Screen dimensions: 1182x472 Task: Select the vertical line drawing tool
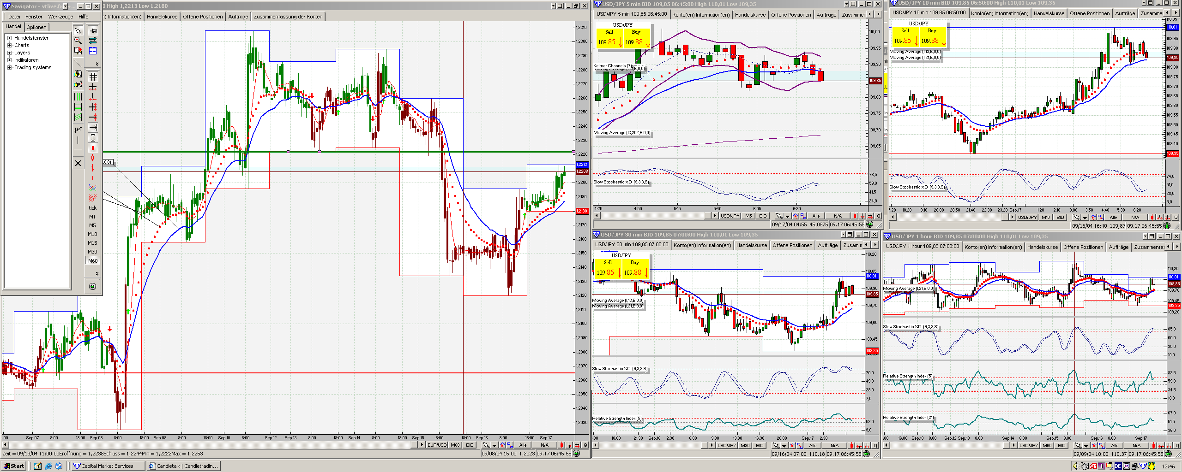[x=78, y=140]
